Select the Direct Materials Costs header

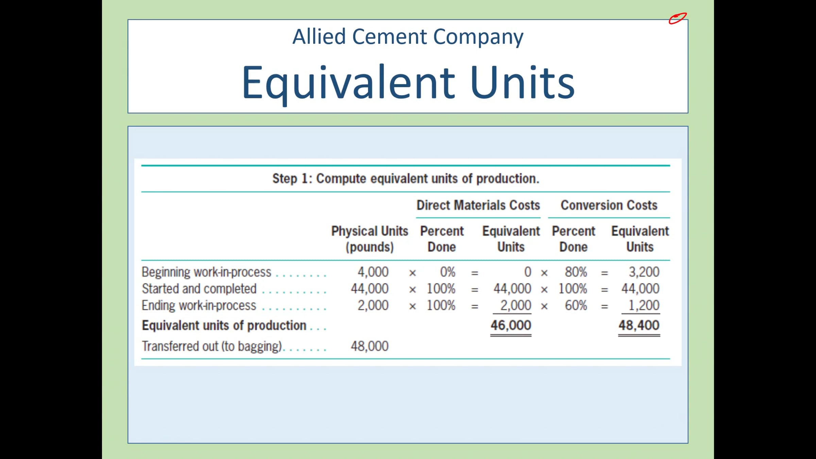tap(478, 205)
